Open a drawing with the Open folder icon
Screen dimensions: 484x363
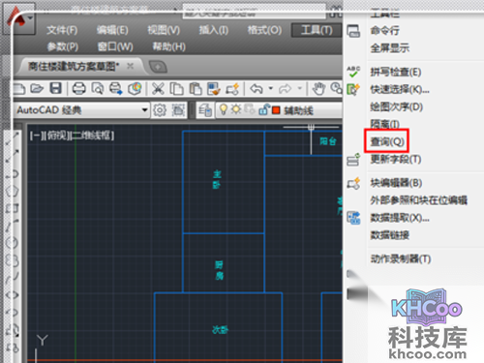[37, 88]
